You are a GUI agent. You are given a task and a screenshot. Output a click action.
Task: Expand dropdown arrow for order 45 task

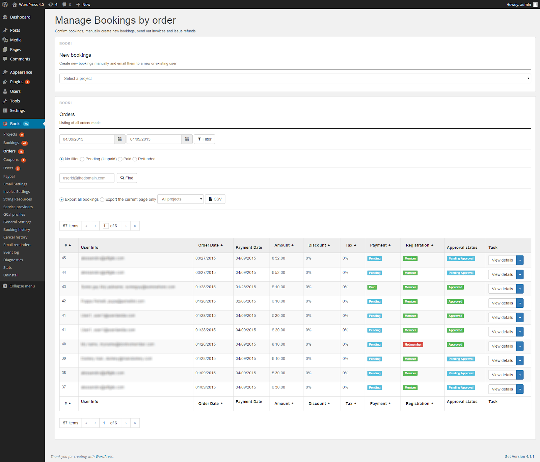pos(520,260)
